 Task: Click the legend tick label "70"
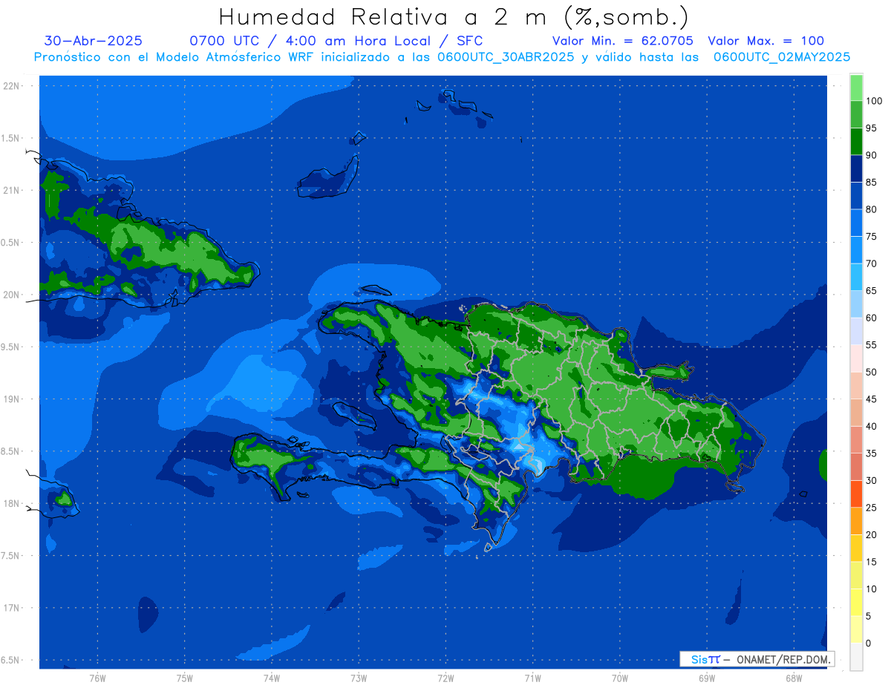(871, 263)
